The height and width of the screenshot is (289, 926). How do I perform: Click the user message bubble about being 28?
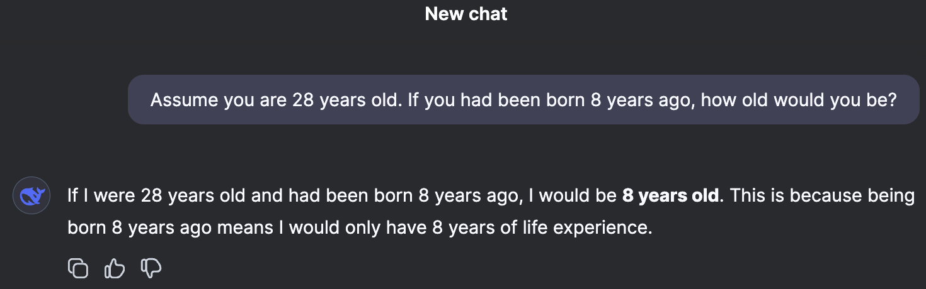523,100
